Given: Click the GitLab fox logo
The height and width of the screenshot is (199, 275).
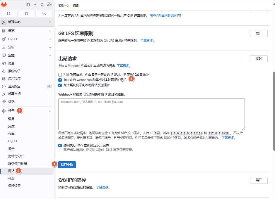Looking at the screenshot, I should tap(4, 5).
